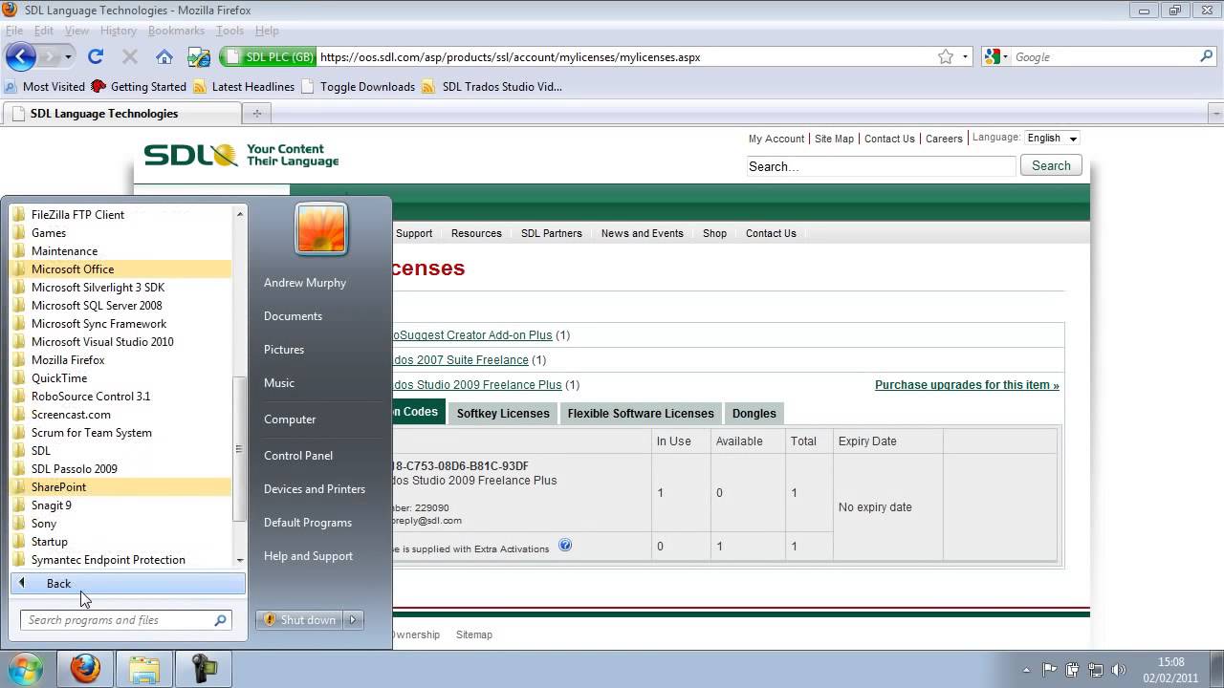Click the Resources navigation item
Screen dimensions: 1224x688
point(476,233)
